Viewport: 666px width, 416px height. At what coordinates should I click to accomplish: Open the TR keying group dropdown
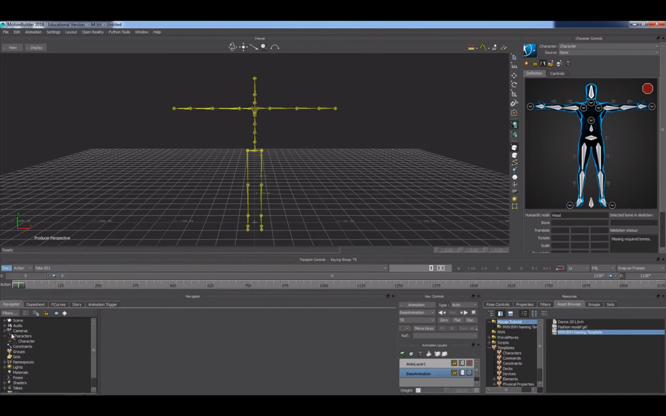coord(417,320)
